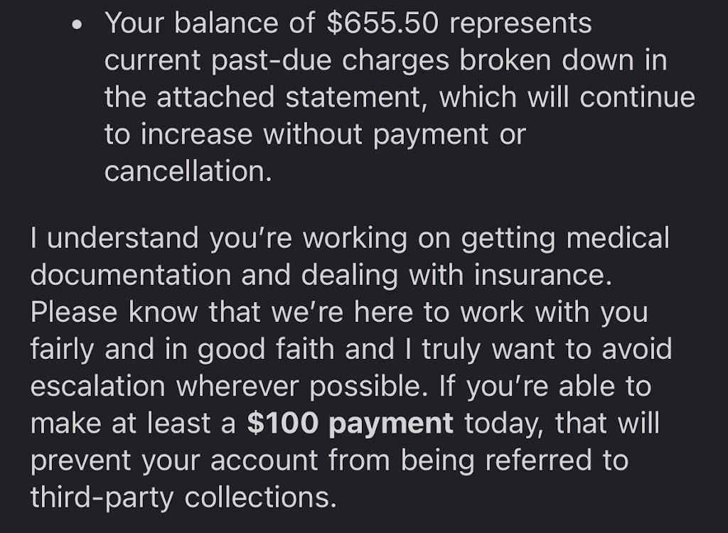Click the words 'continue to increase' line end

[x=637, y=97]
